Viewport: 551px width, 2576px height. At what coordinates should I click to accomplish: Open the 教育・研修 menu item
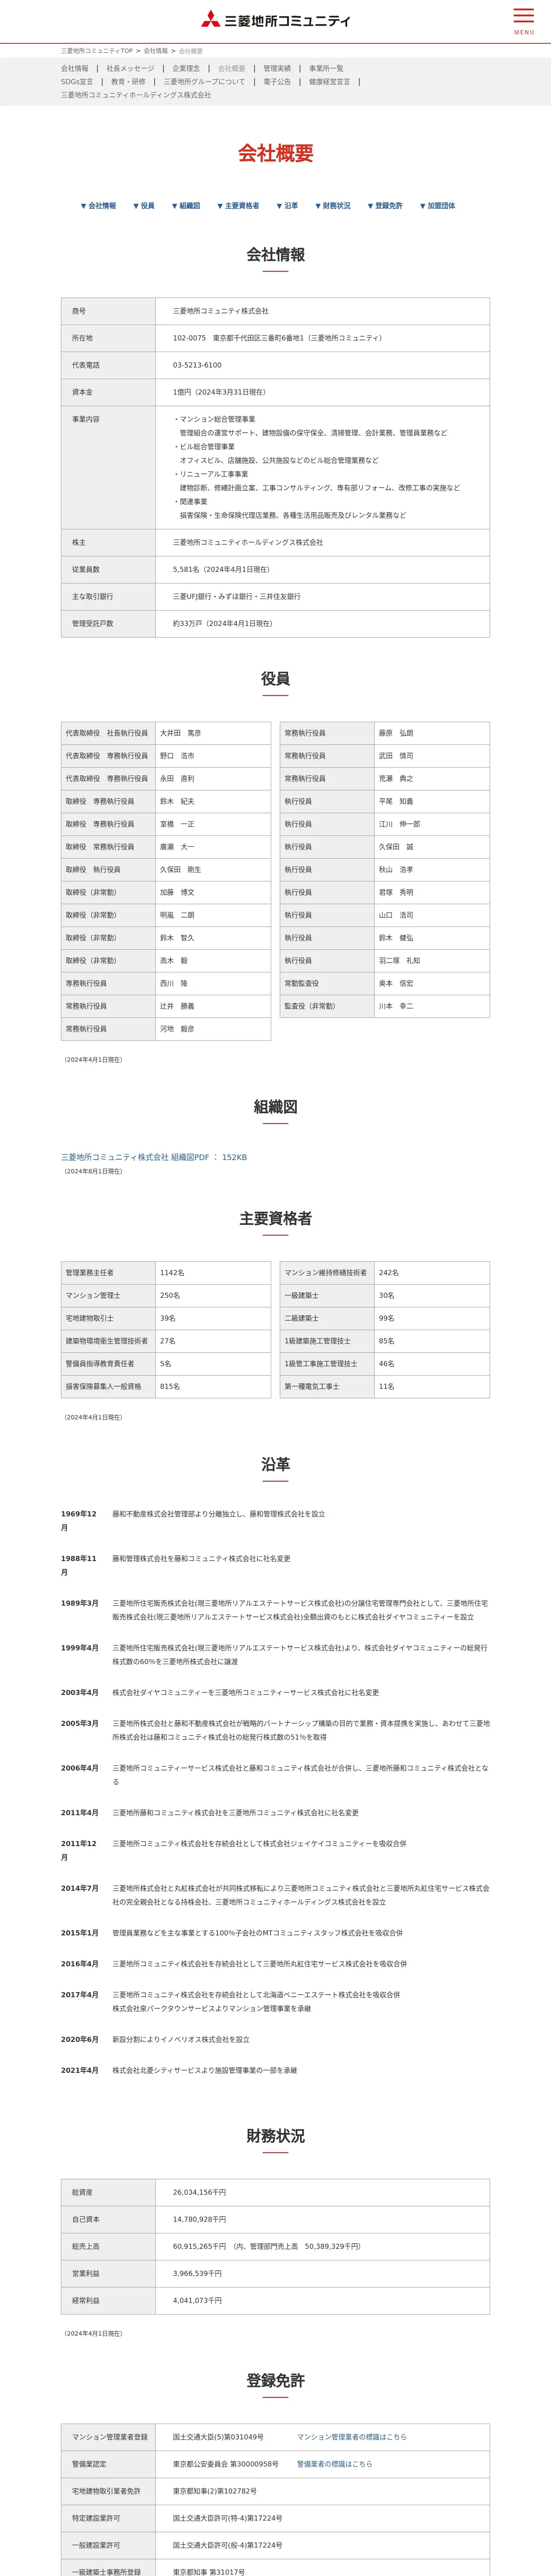128,82
